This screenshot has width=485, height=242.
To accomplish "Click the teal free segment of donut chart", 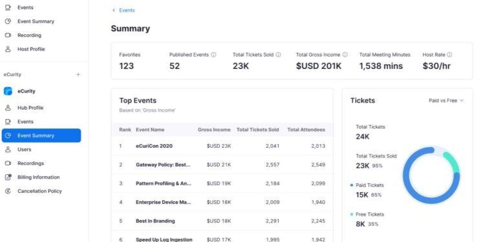I will point(453,162).
